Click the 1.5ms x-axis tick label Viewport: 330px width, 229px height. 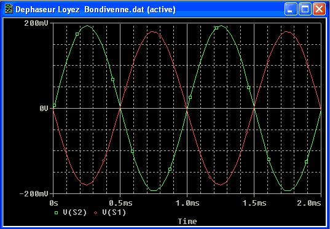pyautogui.click(x=254, y=203)
